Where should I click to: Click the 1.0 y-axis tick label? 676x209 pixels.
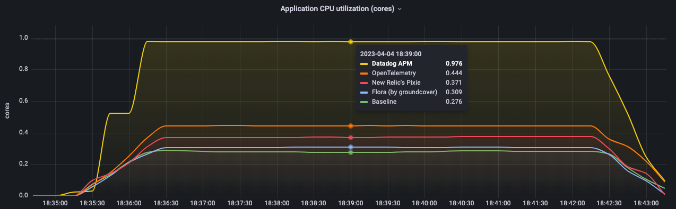click(x=23, y=38)
